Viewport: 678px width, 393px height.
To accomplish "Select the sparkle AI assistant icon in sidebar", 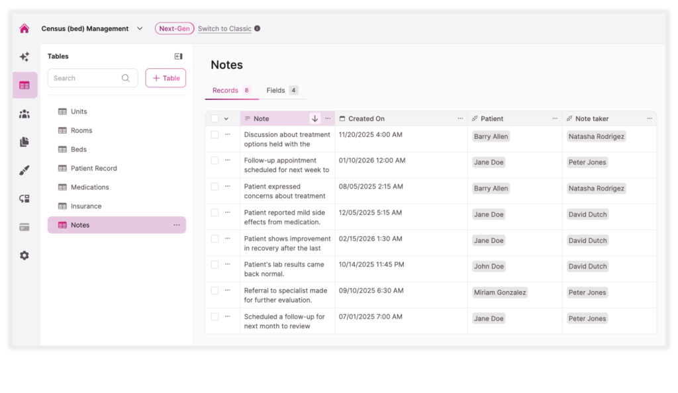I will [x=24, y=57].
